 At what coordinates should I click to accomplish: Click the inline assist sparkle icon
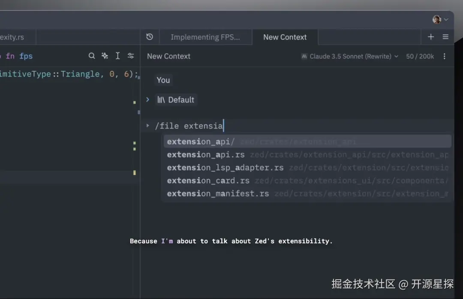coord(105,56)
